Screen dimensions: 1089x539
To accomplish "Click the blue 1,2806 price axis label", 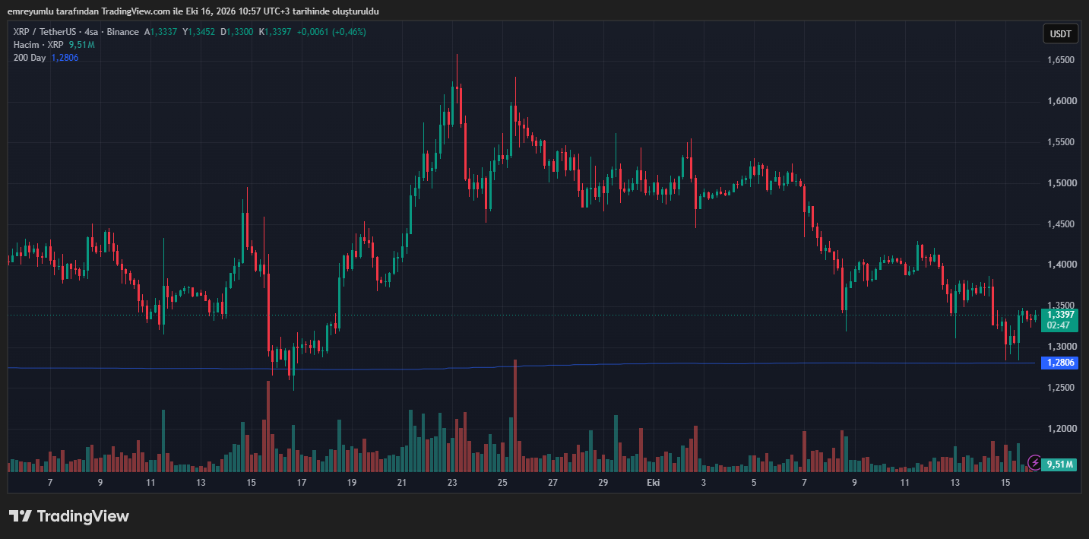I will pos(1060,363).
